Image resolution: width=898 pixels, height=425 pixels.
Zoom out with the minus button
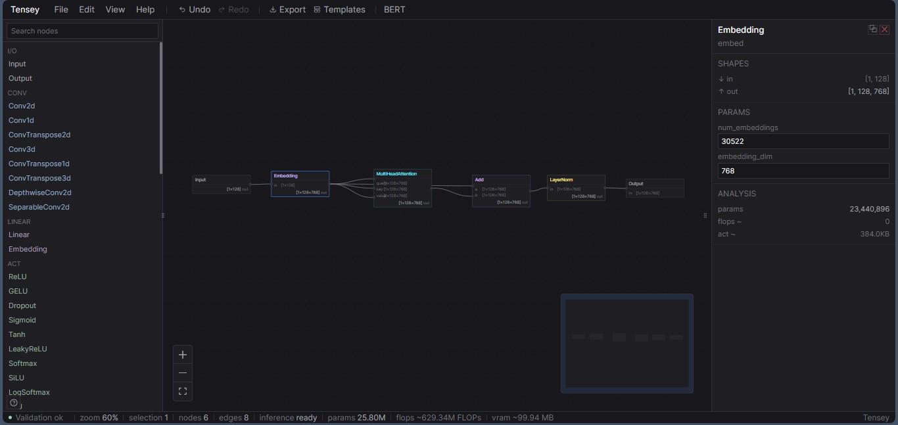183,373
